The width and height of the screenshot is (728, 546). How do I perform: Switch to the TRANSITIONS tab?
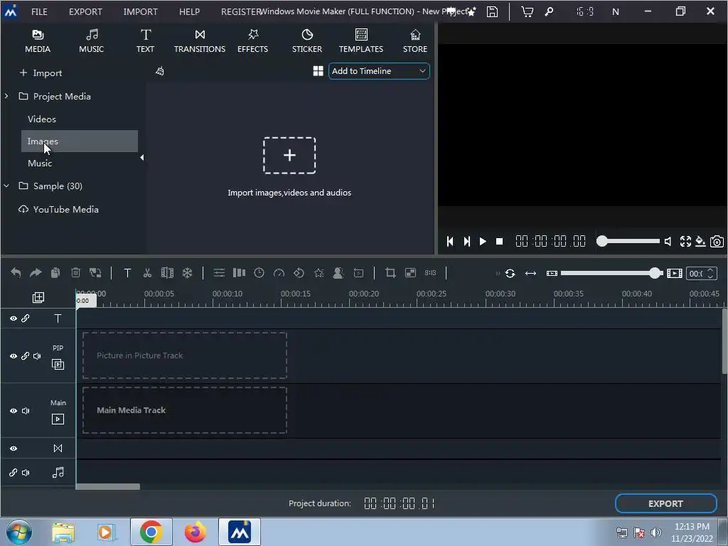tap(200, 41)
